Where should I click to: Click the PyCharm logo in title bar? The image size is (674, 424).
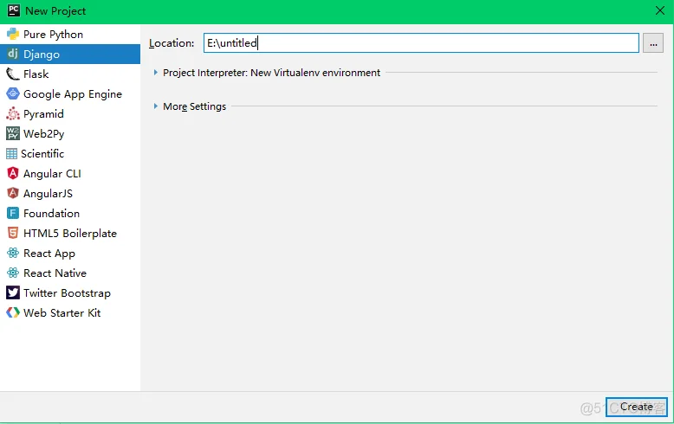coord(14,10)
